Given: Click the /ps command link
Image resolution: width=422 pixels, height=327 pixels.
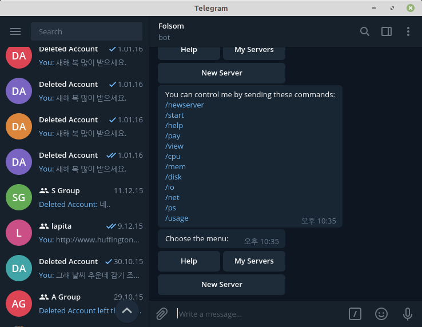Looking at the screenshot, I should [170, 208].
